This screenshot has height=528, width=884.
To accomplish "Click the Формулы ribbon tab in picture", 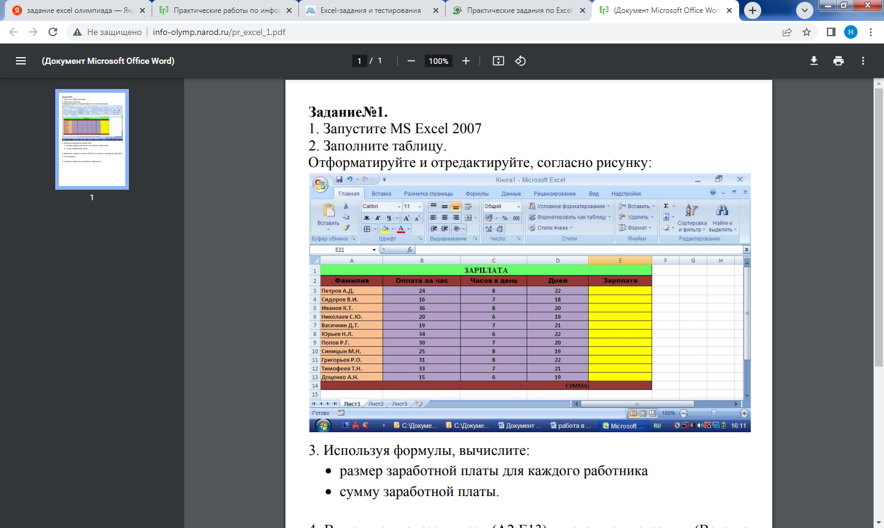I will (477, 193).
